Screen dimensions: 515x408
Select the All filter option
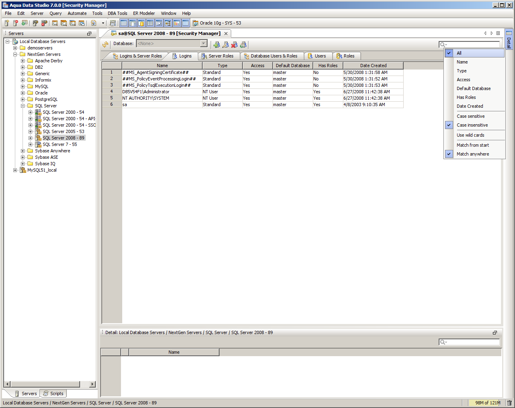pyautogui.click(x=474, y=53)
